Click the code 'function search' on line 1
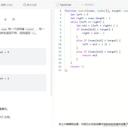The width and height of the screenshot is (128, 128). tap(76, 11)
